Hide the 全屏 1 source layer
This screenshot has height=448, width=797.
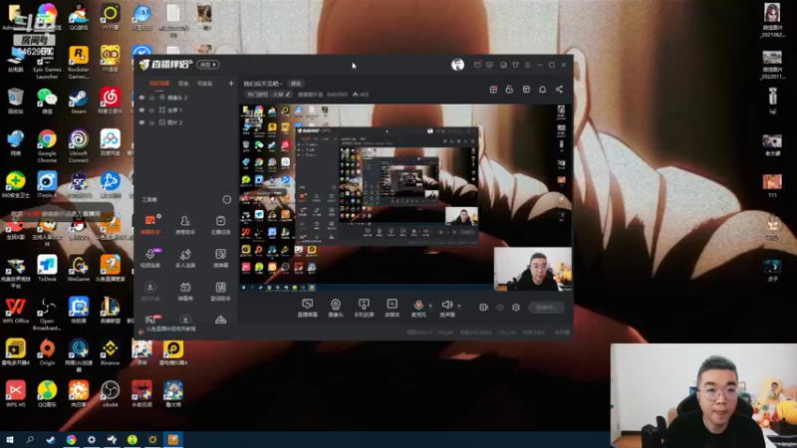(141, 110)
